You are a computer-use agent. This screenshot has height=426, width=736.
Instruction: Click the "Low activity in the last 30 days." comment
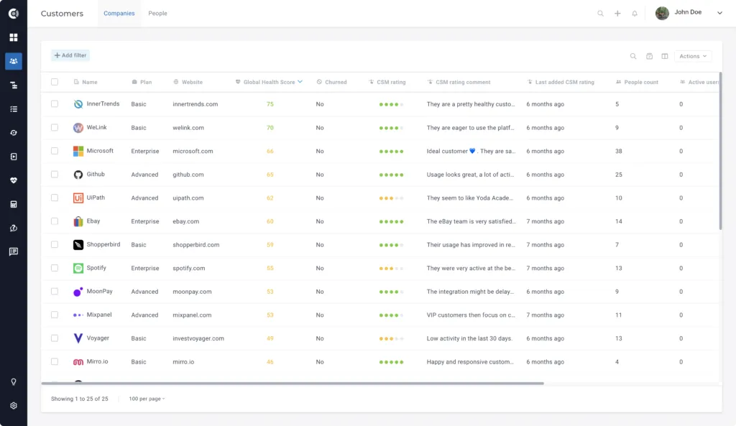click(469, 338)
